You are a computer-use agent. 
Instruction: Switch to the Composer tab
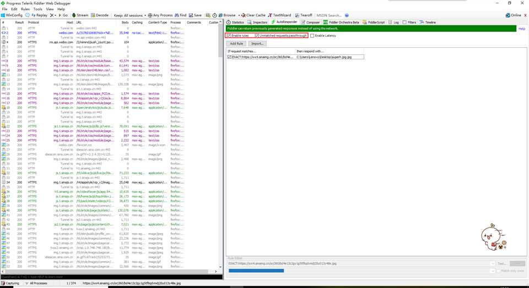(310, 22)
